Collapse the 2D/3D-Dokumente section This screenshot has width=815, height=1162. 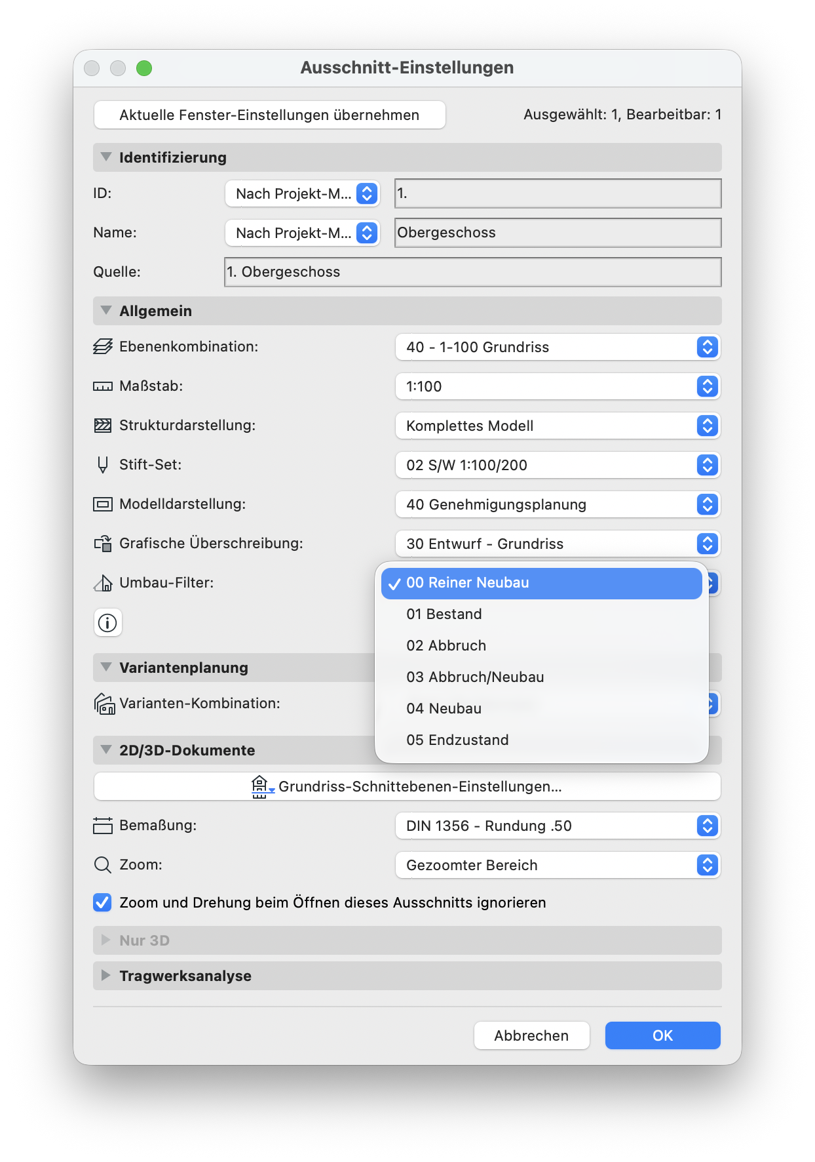(x=106, y=750)
